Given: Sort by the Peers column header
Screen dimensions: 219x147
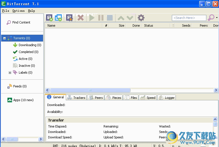Looking at the screenshot, I should pos(201,26).
